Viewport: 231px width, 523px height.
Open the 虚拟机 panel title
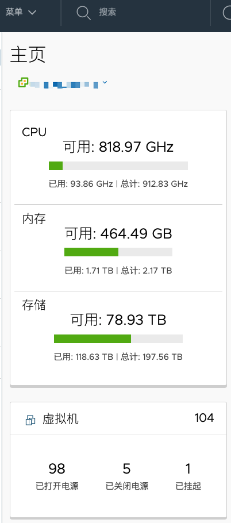pyautogui.click(x=60, y=419)
